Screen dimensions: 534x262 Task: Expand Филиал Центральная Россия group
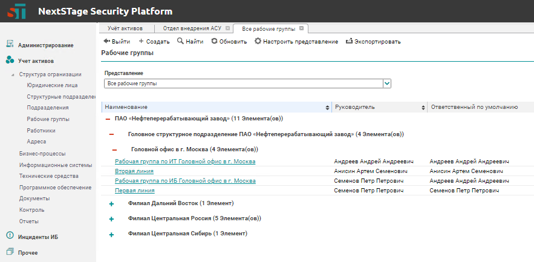[x=111, y=218]
